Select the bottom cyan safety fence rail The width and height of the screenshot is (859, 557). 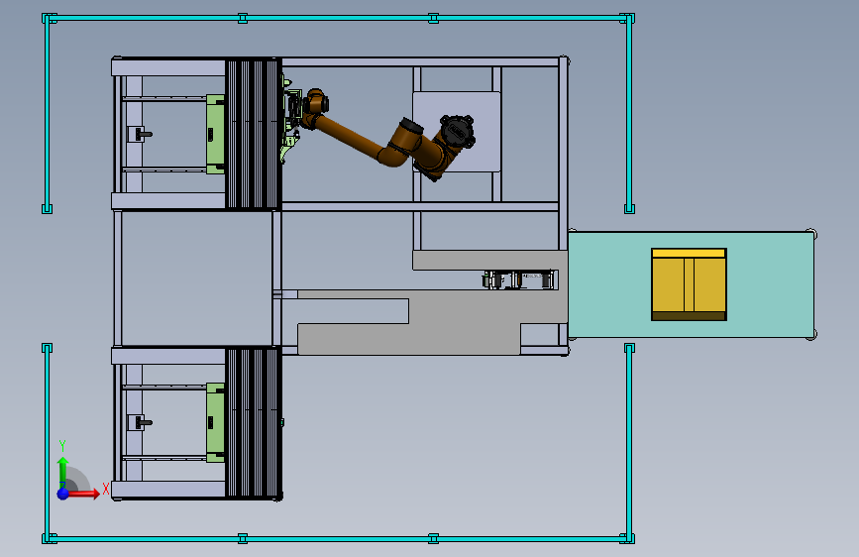pos(338,539)
